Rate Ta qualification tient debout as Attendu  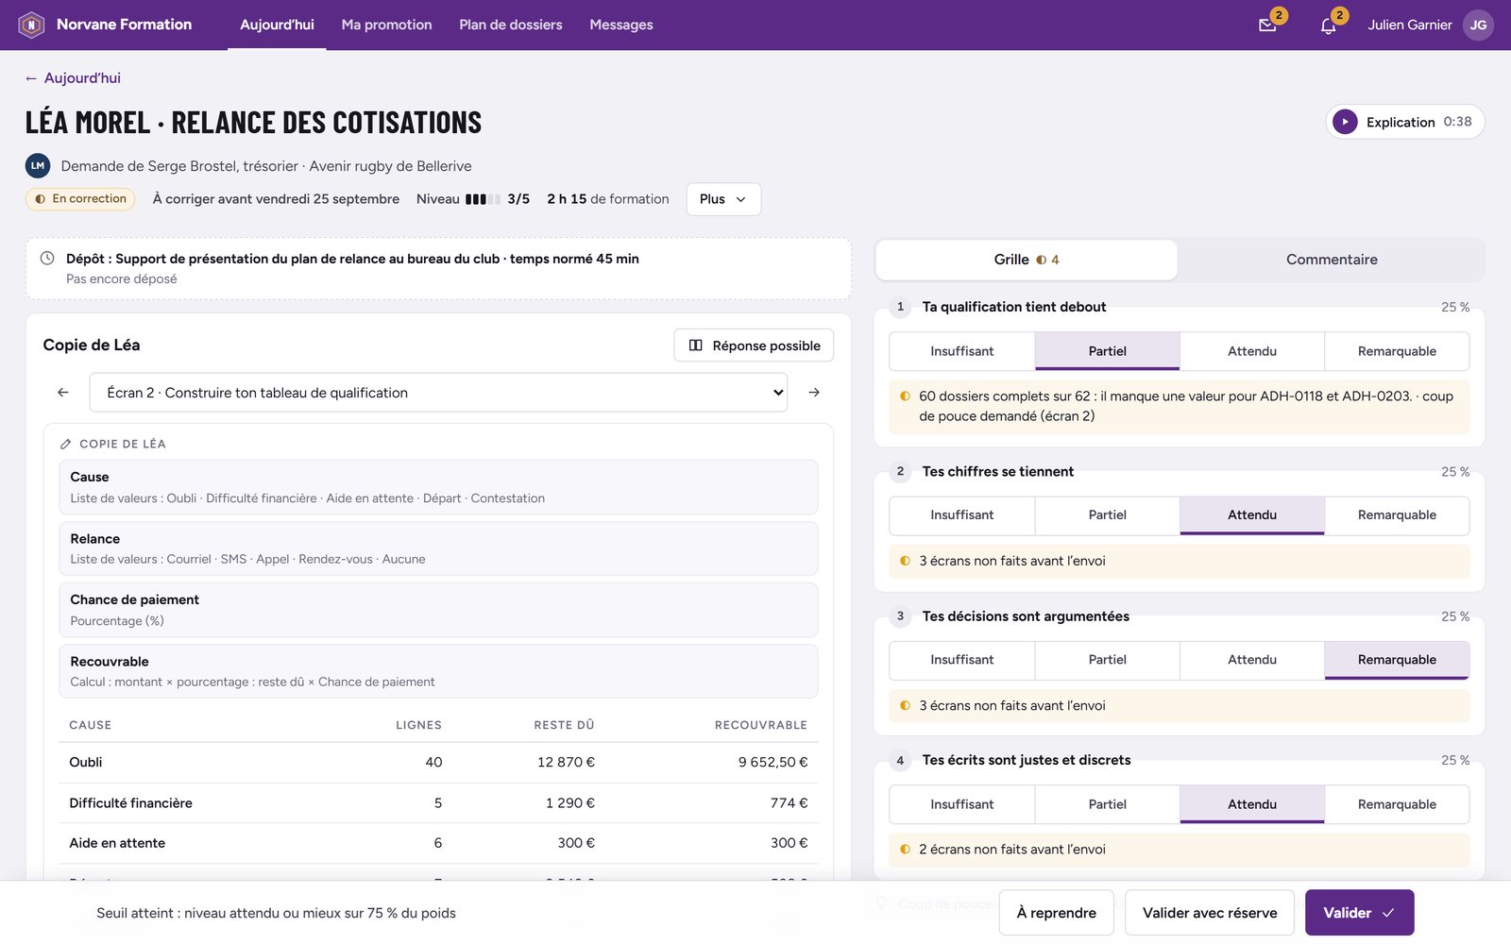click(x=1252, y=351)
